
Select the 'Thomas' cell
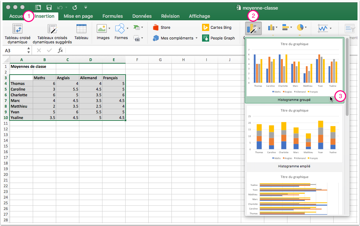point(21,84)
